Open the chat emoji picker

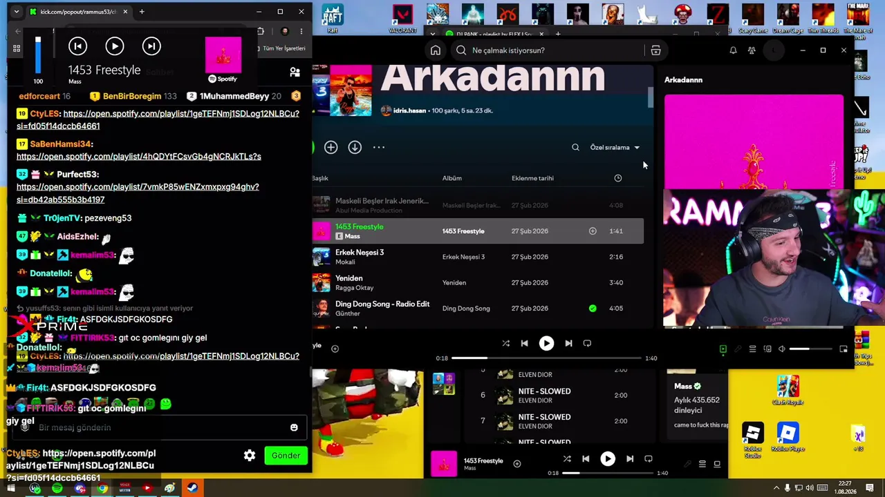point(294,428)
